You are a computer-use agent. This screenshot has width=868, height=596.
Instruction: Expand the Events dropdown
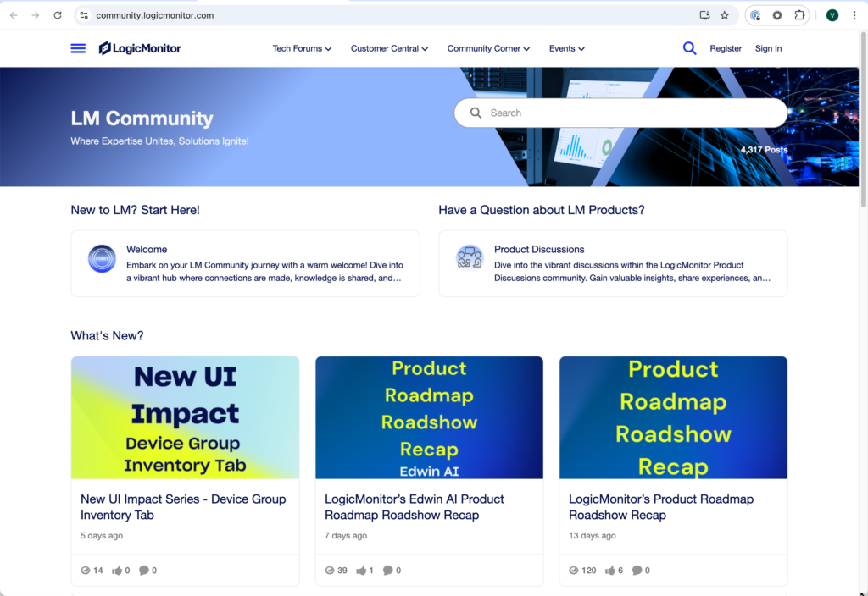[566, 48]
